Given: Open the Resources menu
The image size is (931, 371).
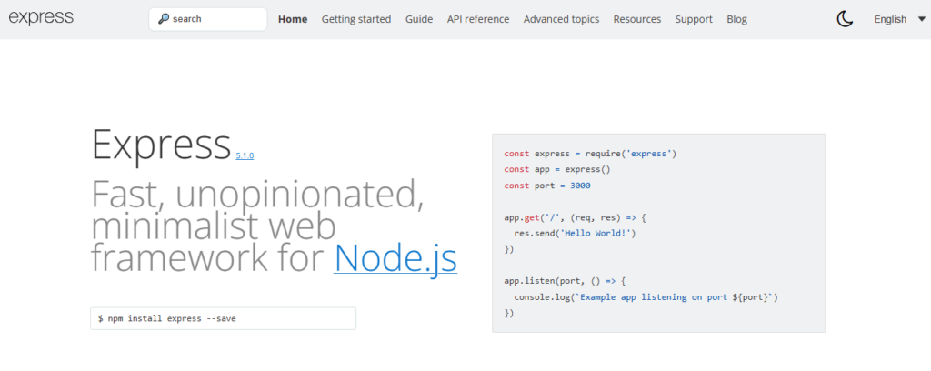Looking at the screenshot, I should (637, 19).
